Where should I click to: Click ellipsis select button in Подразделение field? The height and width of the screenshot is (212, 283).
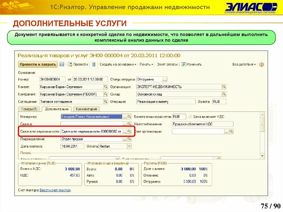point(125,139)
